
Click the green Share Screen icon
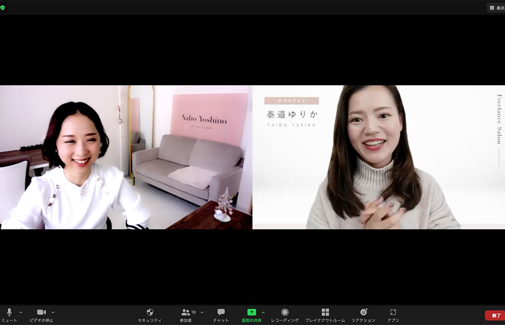point(252,312)
